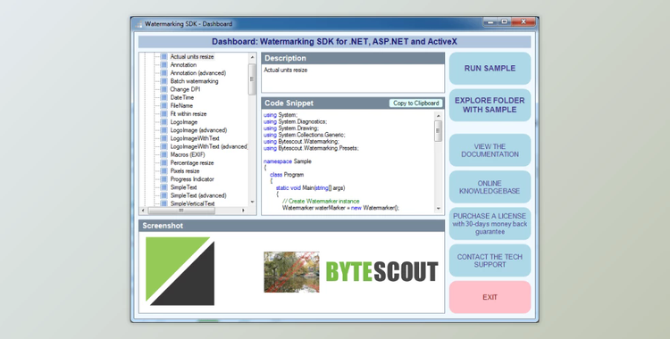This screenshot has height=339, width=670.
Task: Click the code snippet scroll up arrow
Action: point(438,116)
